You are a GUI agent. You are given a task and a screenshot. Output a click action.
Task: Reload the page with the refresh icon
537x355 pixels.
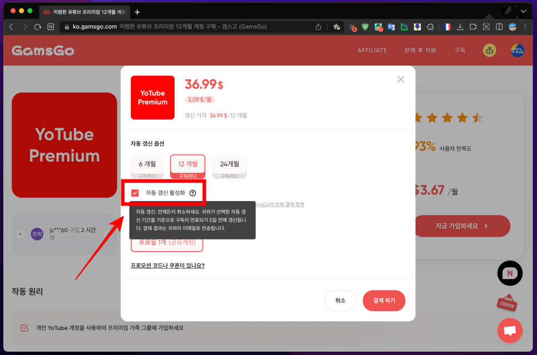pyautogui.click(x=38, y=27)
